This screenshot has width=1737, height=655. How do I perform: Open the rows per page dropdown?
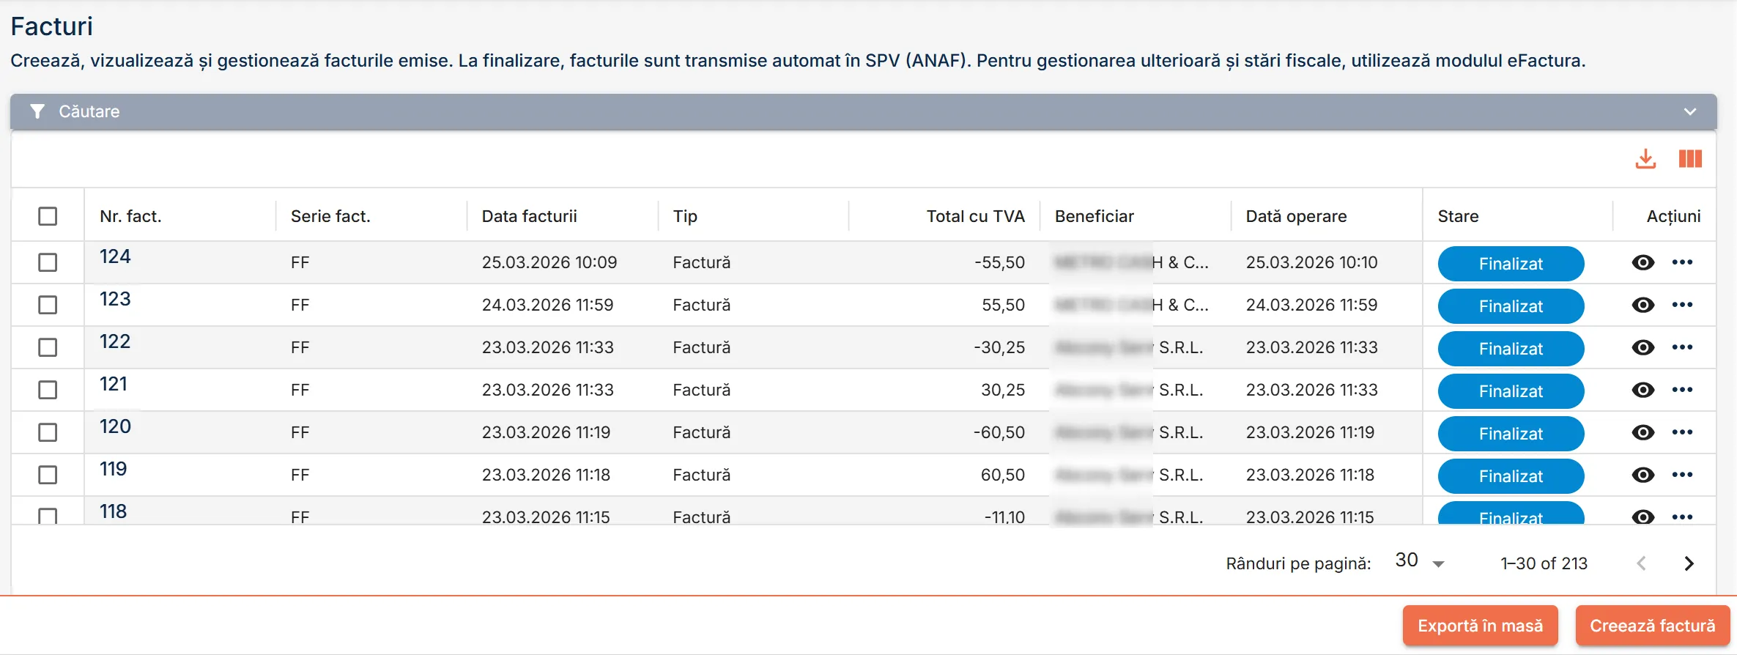point(1420,562)
